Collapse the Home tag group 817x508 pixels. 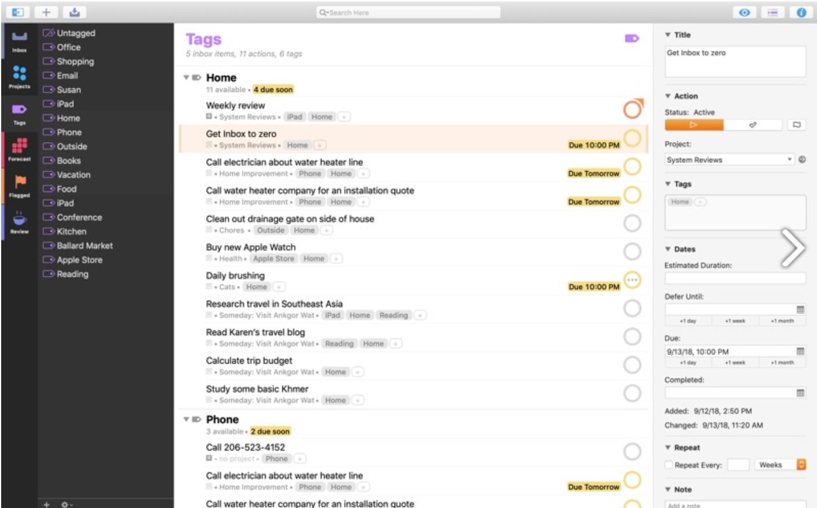186,78
